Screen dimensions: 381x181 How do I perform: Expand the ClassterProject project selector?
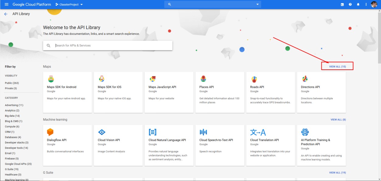coord(69,5)
